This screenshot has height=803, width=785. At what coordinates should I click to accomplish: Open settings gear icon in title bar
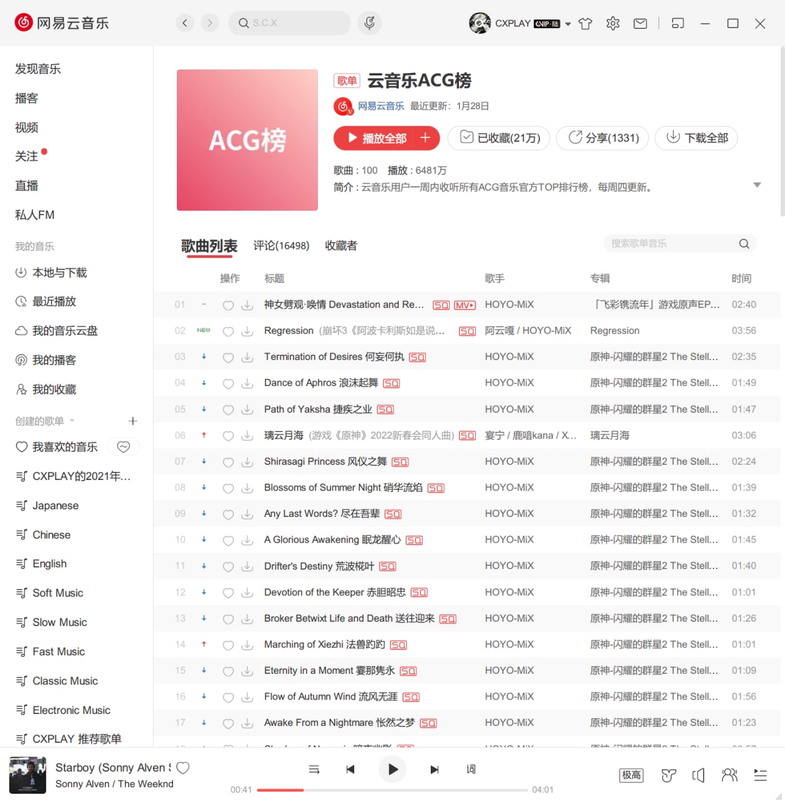(613, 24)
